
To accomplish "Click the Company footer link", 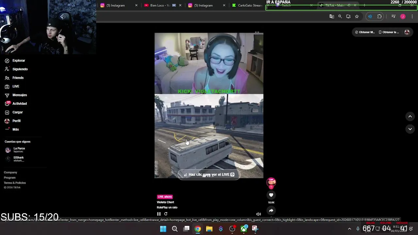I will [x=10, y=172].
